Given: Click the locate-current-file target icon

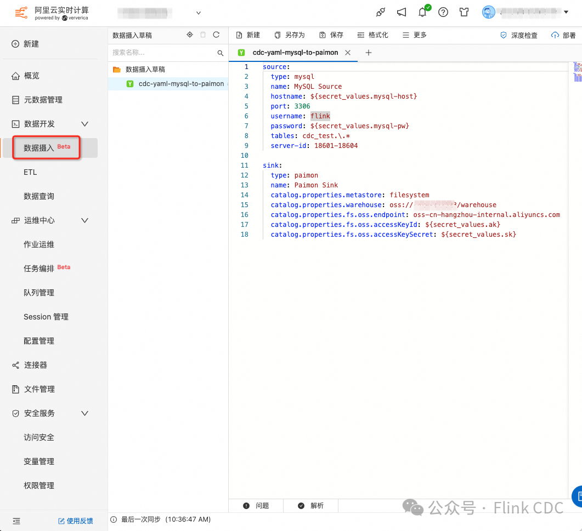Looking at the screenshot, I should click(x=190, y=35).
